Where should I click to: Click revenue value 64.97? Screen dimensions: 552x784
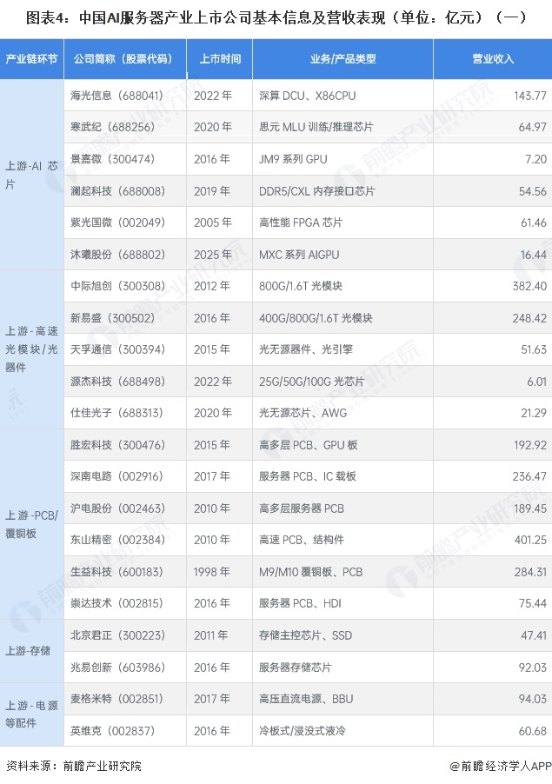pos(533,127)
